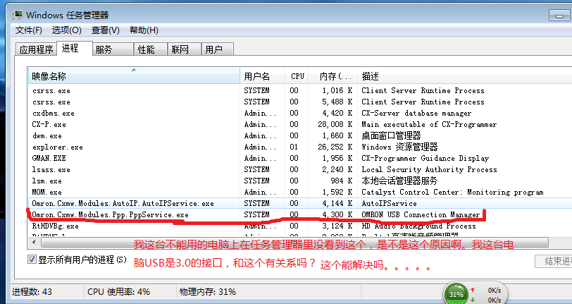Select the Omron PppService.exe process row
Image resolution: width=572 pixels, height=304 pixels.
[110, 214]
